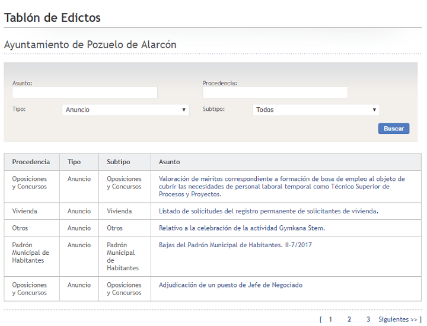The image size is (427, 326).
Task: Click the Procedencia search input field
Action: 275,92
